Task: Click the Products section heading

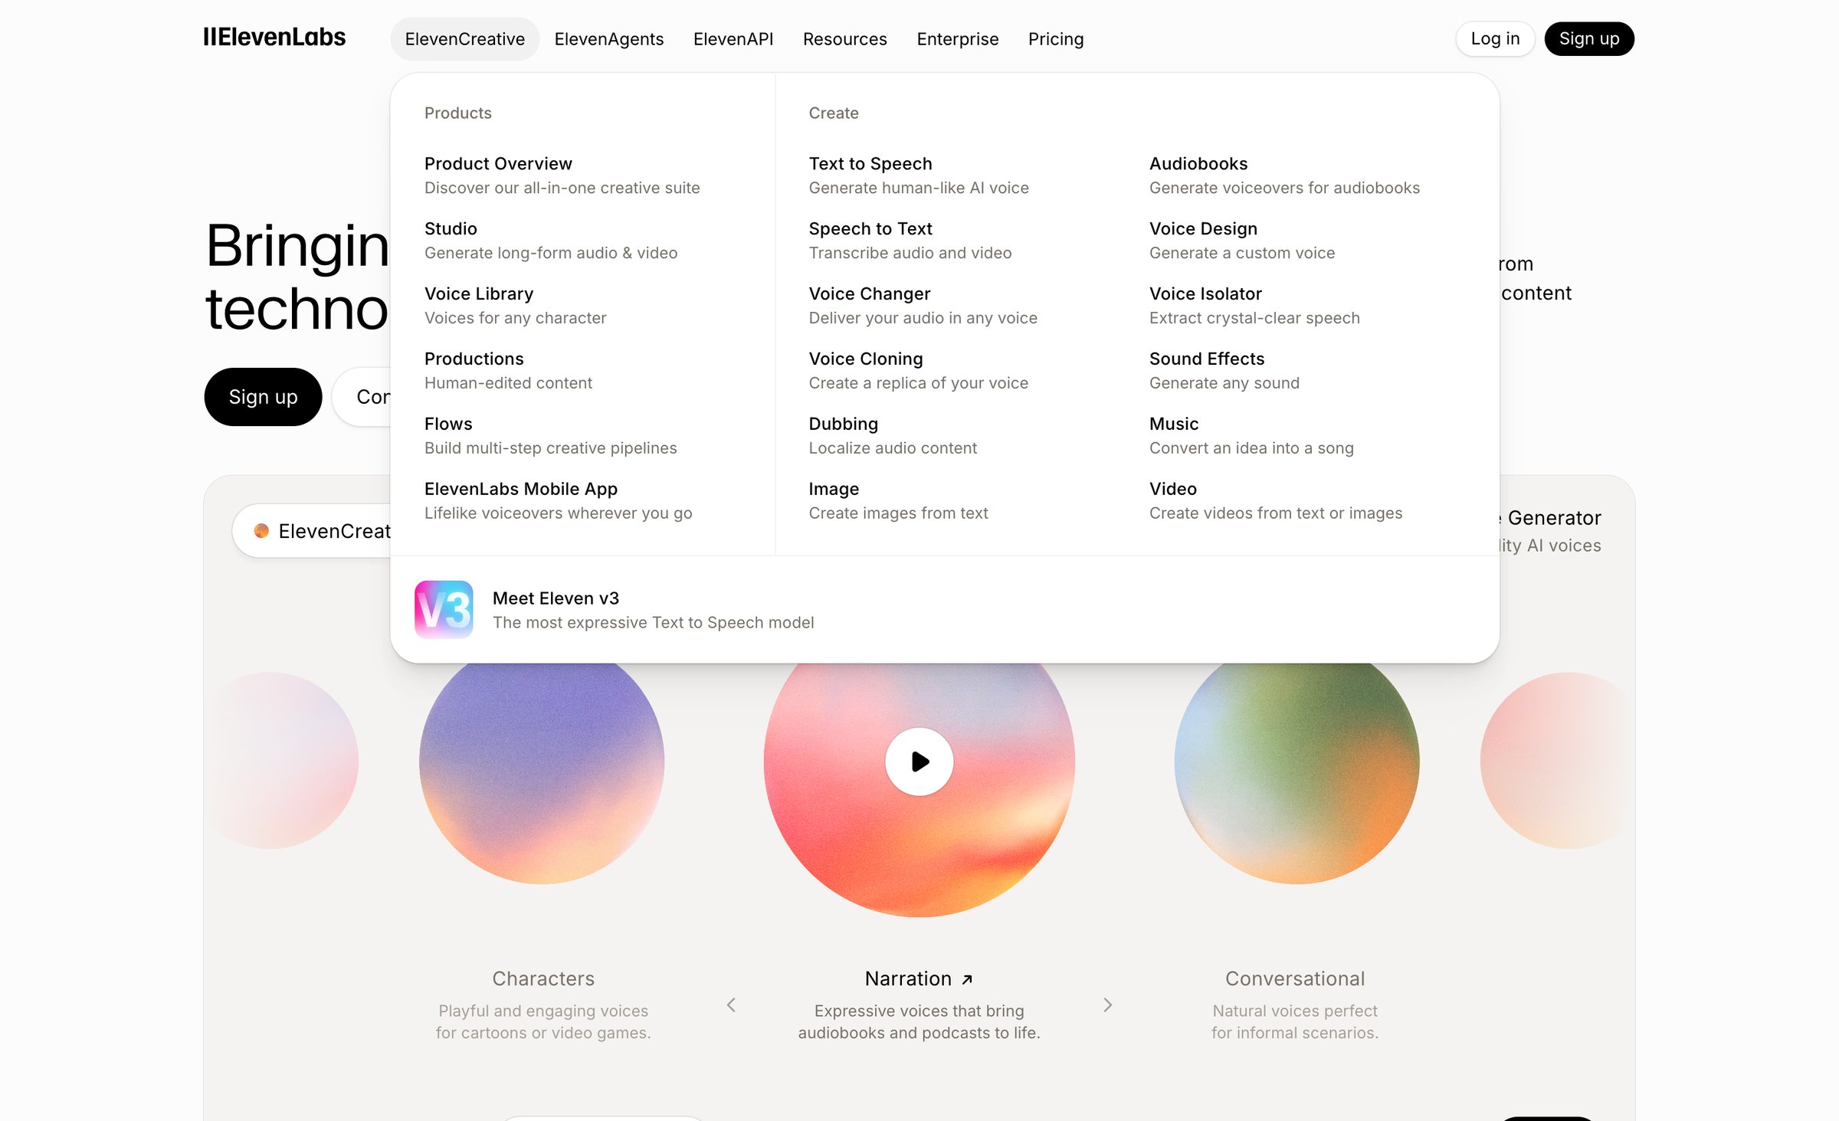Action: coord(457,113)
